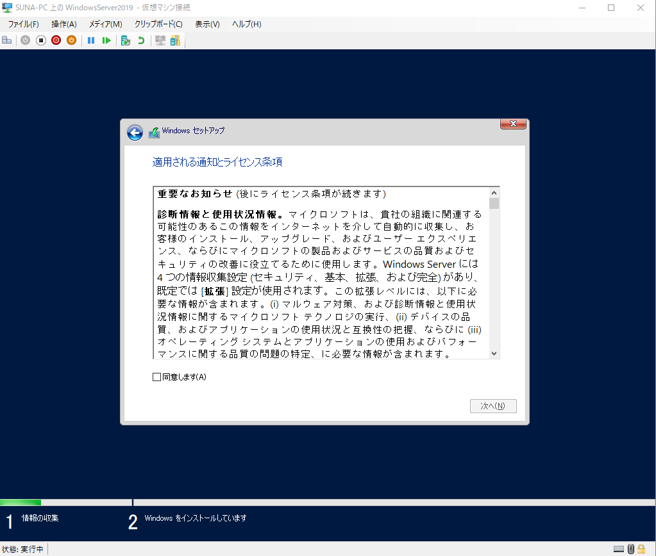This screenshot has height=556, width=656.
Task: Save VM state with the orange power icon
Action: 72,40
